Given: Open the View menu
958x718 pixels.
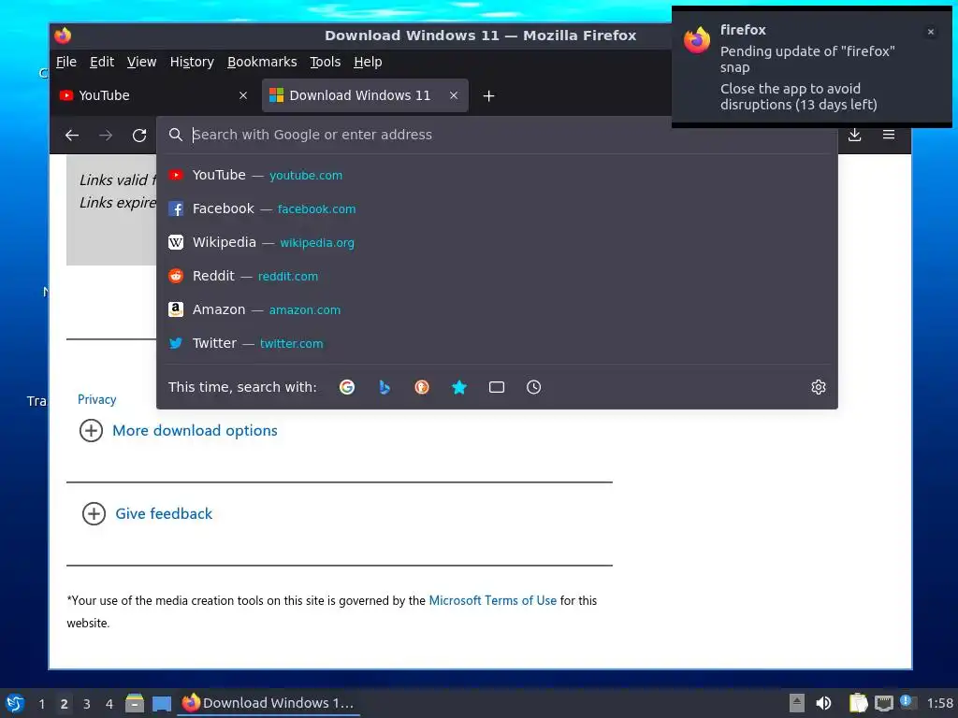Looking at the screenshot, I should coord(142,62).
